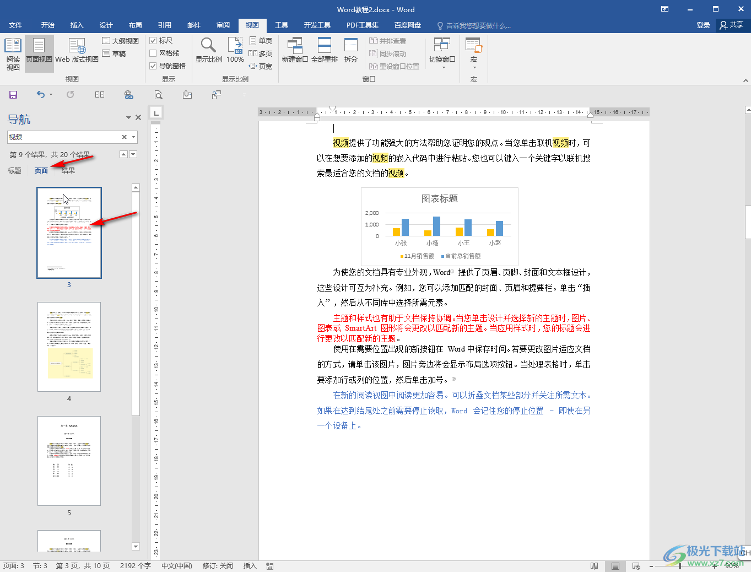Click the Read Mode icon in status bar
This screenshot has height=572, width=751.
(594, 566)
